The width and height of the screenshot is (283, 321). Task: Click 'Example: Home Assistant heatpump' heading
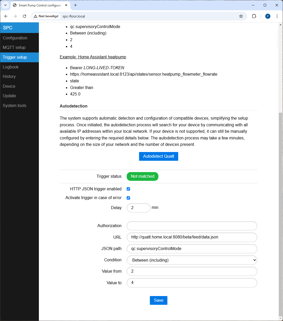point(93,57)
